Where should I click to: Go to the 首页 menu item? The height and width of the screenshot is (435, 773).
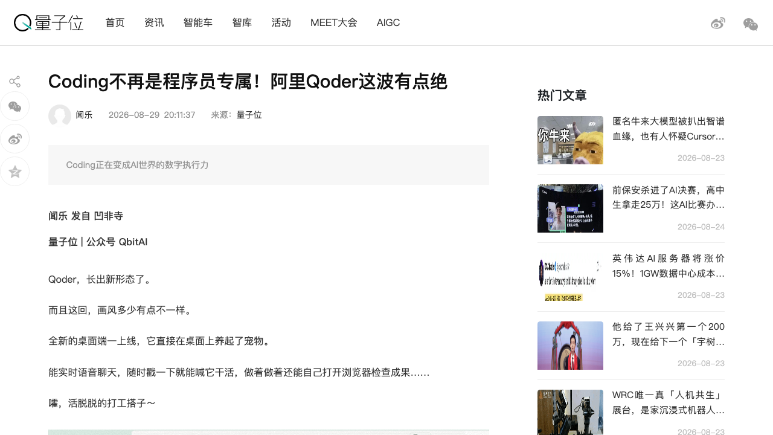(115, 23)
